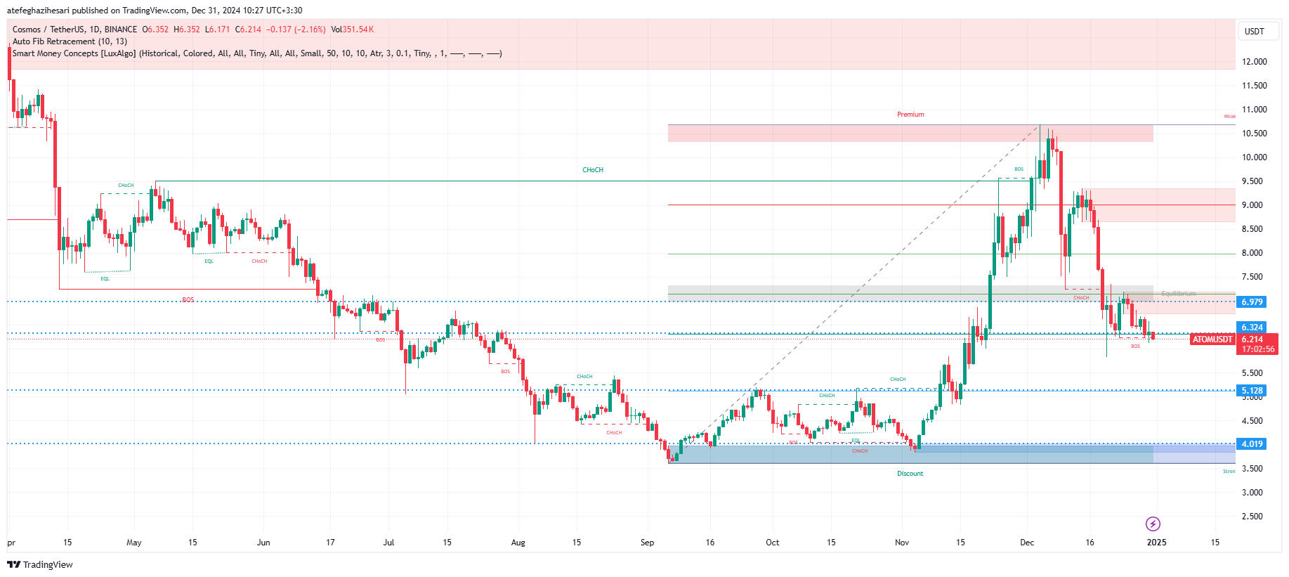
Task: Click the 4.019 Fib level price tag
Action: tap(1252, 444)
